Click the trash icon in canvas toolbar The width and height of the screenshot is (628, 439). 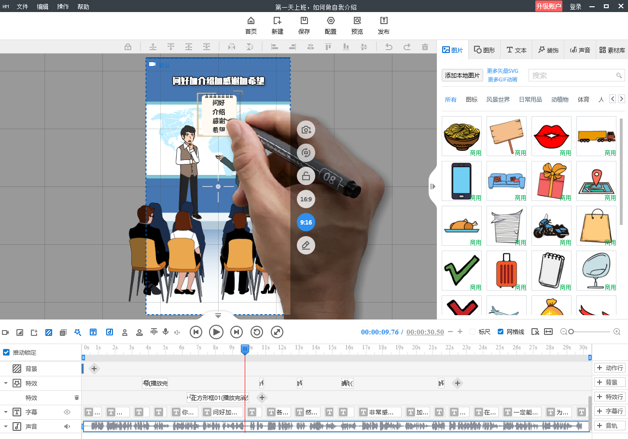point(425,47)
